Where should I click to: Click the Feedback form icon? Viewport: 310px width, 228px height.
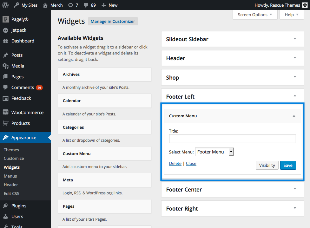point(5,98)
